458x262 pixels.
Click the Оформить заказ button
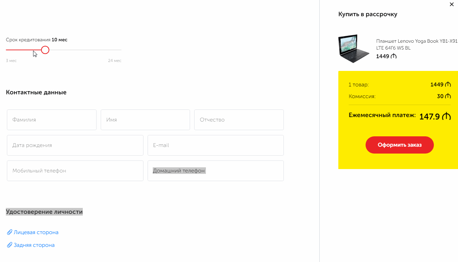click(x=399, y=145)
